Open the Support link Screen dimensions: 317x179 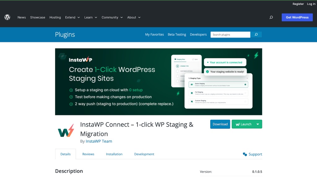255,154
